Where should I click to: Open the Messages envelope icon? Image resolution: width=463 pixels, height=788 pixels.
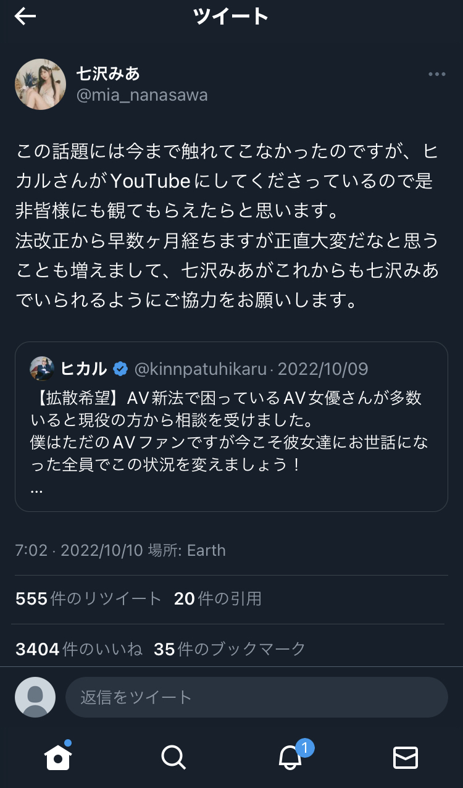(x=406, y=757)
